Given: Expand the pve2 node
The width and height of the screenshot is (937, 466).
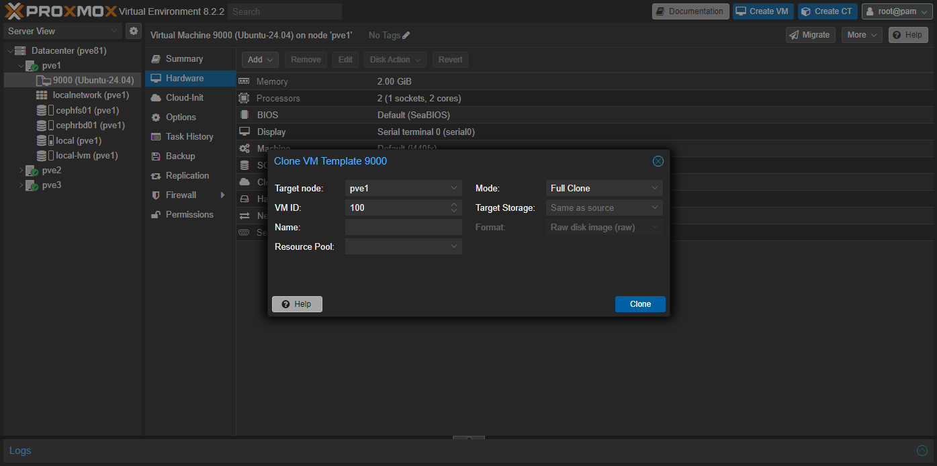Looking at the screenshot, I should click(x=21, y=171).
